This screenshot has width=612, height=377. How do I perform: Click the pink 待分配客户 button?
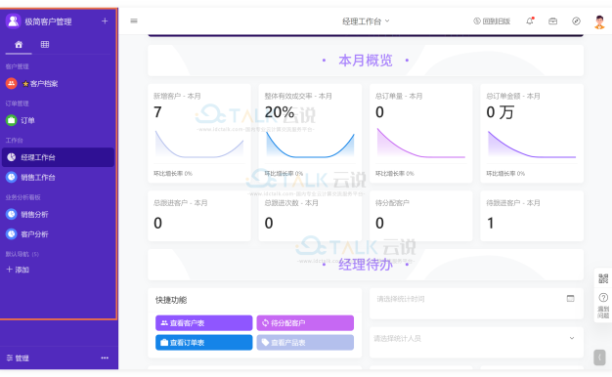(x=305, y=323)
